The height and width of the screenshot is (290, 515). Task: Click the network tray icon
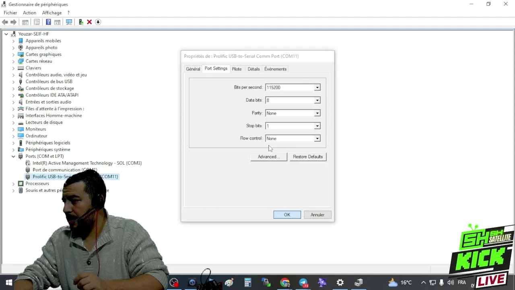point(433,283)
